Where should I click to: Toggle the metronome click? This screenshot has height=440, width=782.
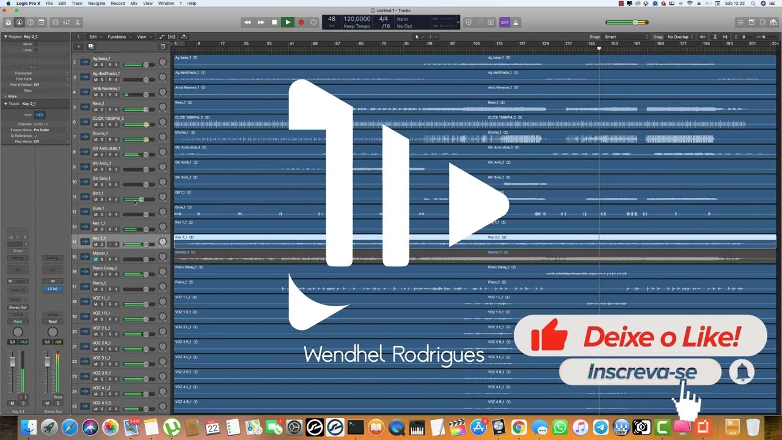pos(516,22)
